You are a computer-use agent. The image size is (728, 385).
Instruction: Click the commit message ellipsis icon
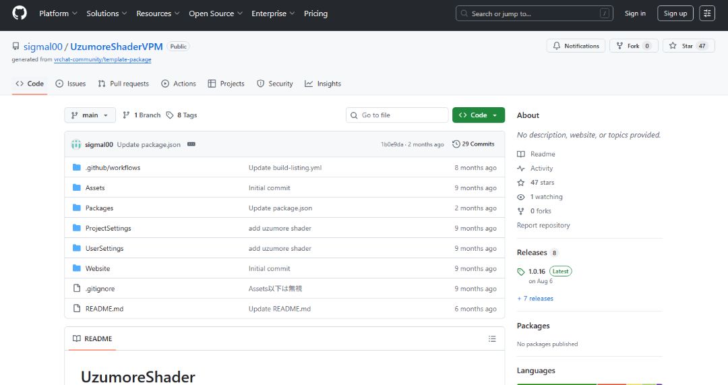191,144
